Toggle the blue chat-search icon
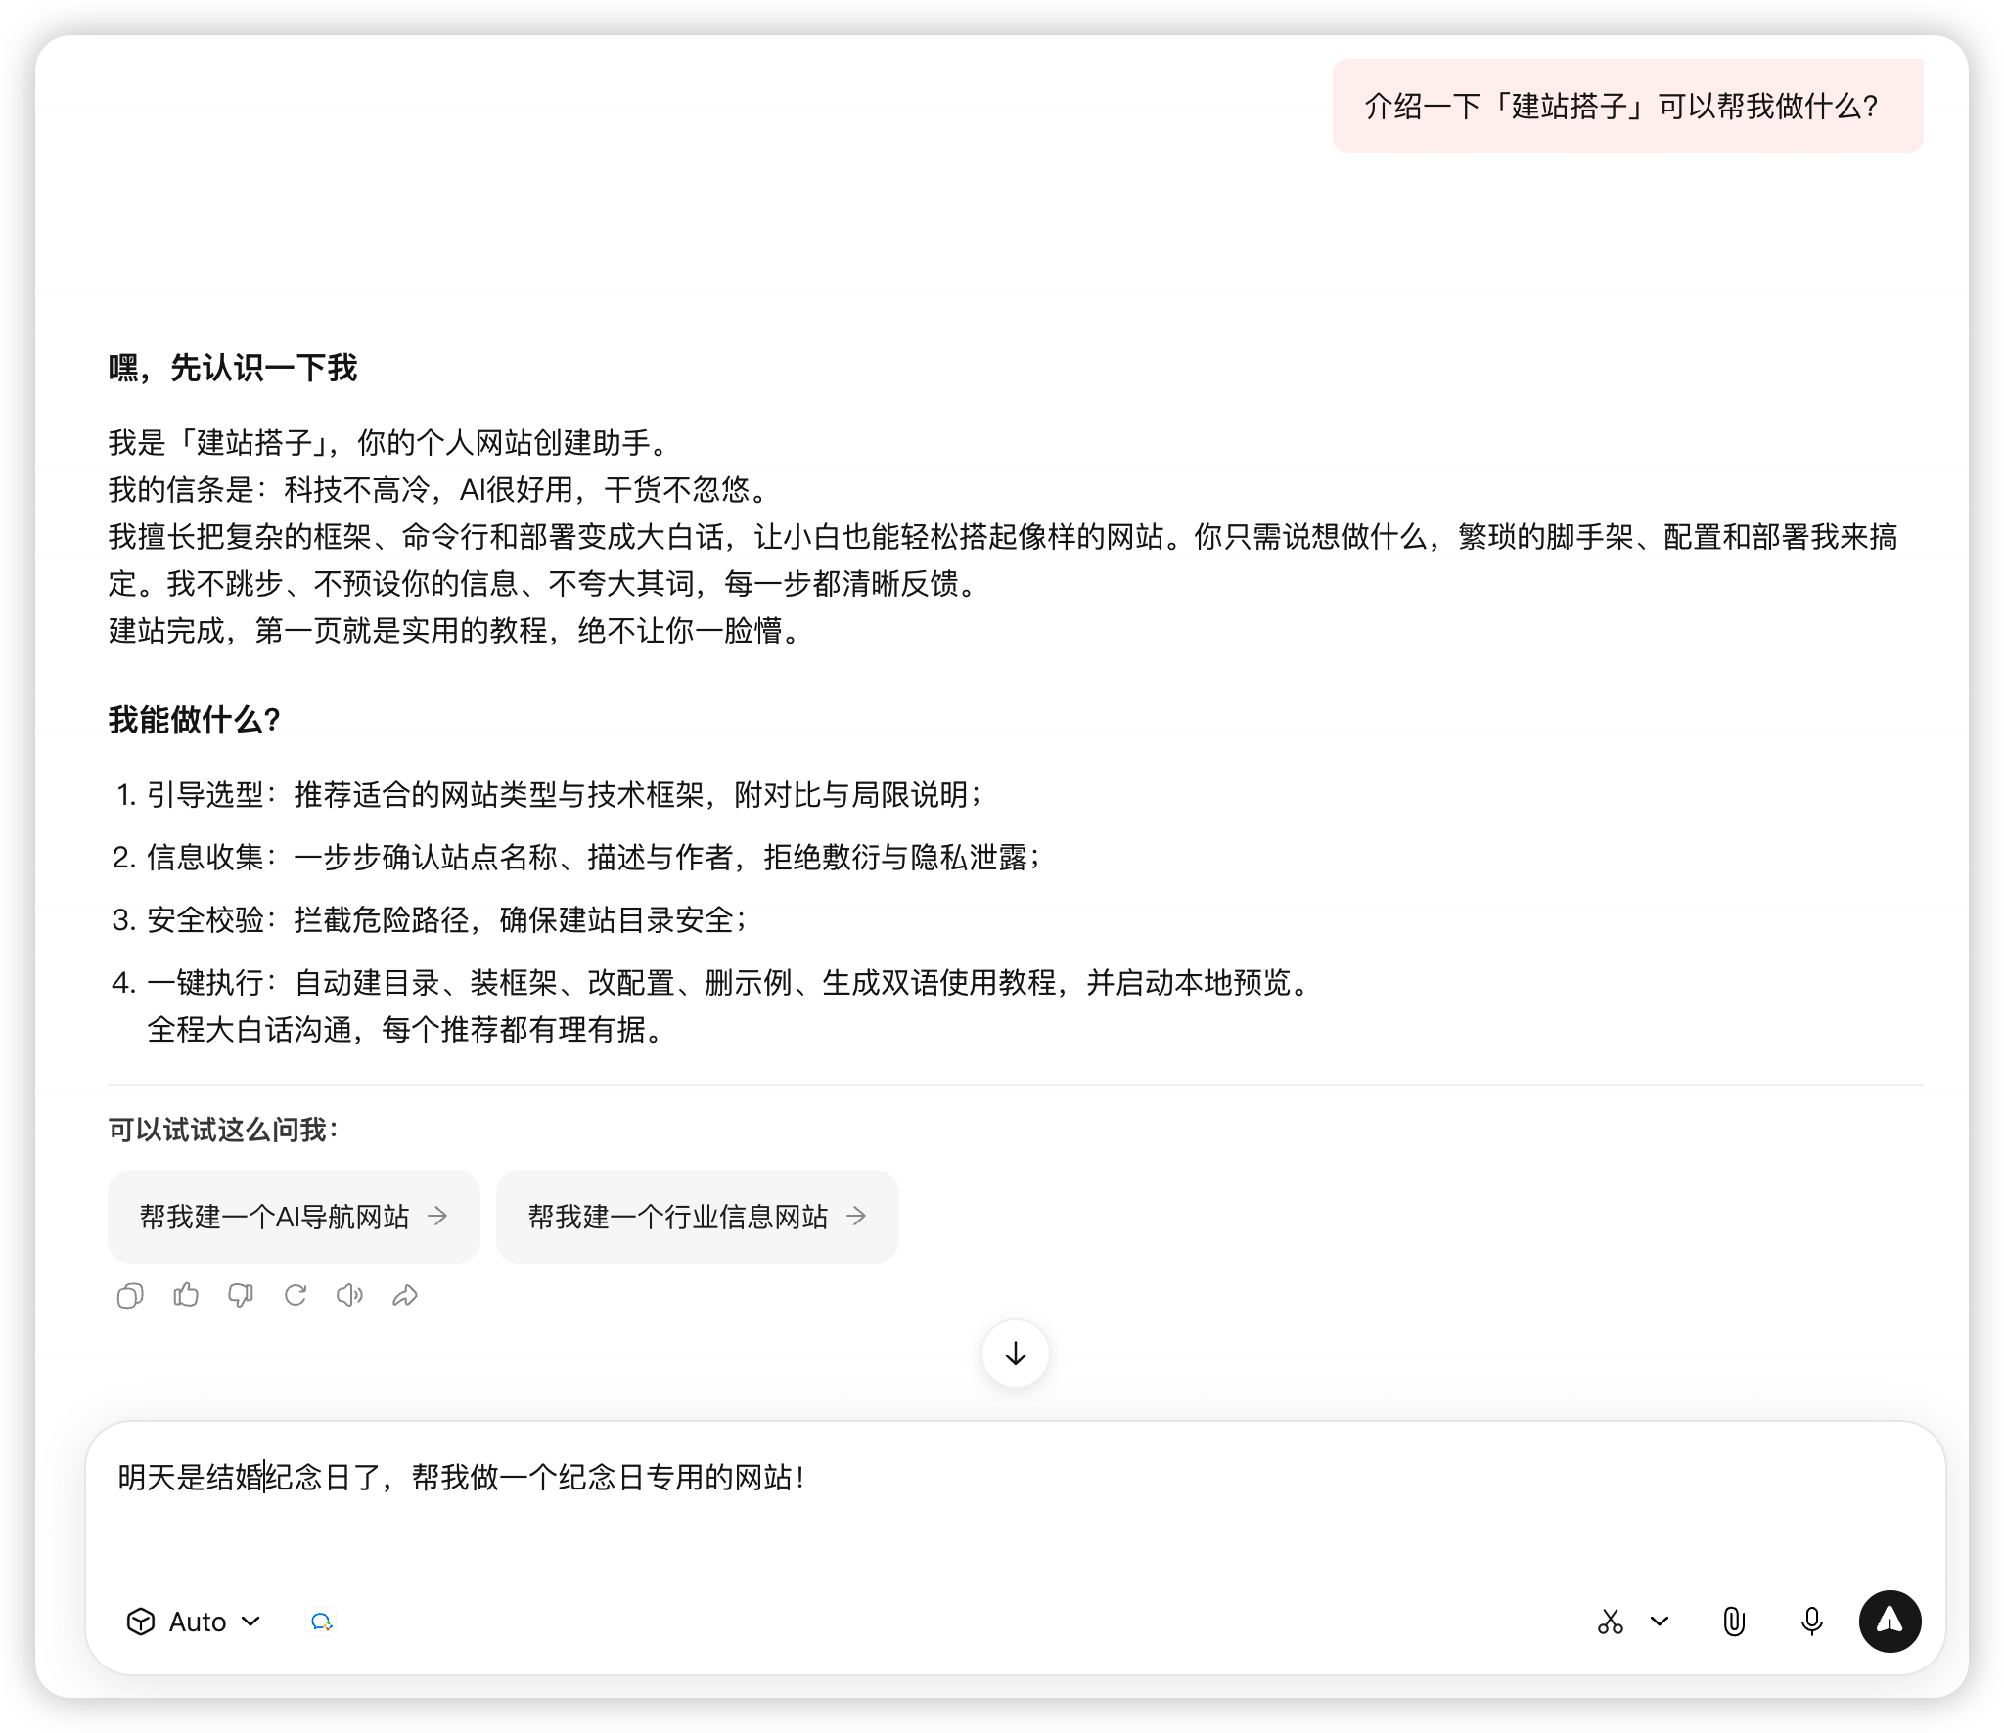Screen dimensions: 2004x1733 click(321, 1622)
